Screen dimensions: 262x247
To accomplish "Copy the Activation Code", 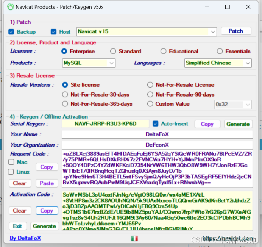I will pyautogui.click(x=47, y=211).
